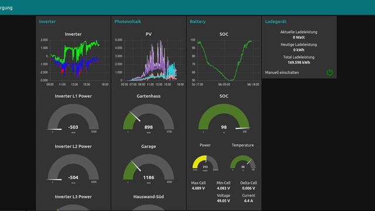Click the Min-Cell 4.083 V value

point(223,188)
